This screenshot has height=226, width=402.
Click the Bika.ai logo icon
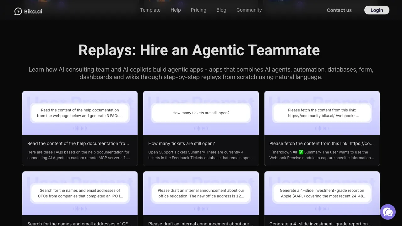[18, 11]
